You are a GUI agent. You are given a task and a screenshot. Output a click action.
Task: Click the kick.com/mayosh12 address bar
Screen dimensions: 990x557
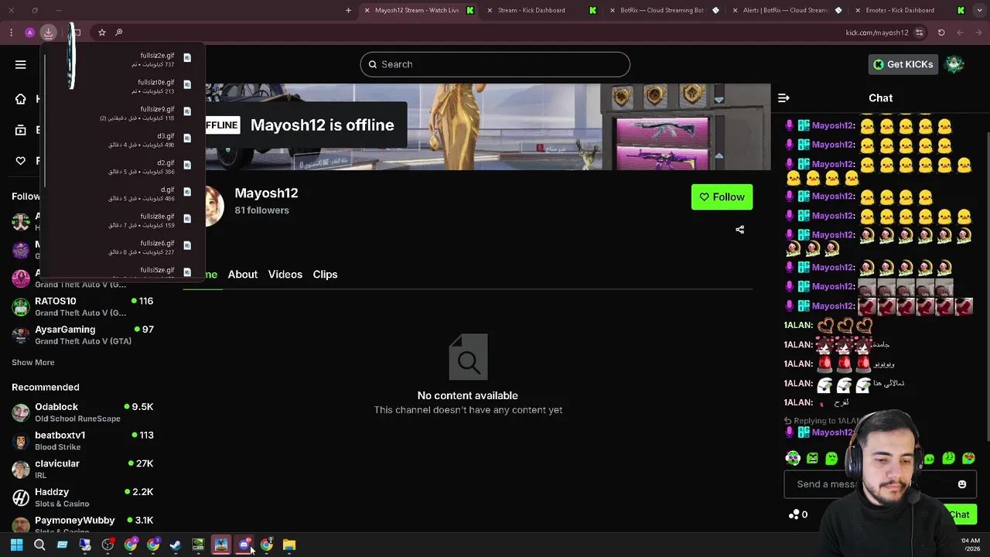[876, 32]
